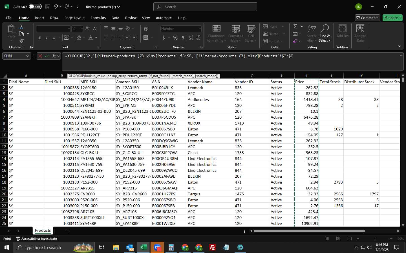The height and width of the screenshot is (253, 406).
Task: Cancel the formula with the X icon
Action: point(40,56)
